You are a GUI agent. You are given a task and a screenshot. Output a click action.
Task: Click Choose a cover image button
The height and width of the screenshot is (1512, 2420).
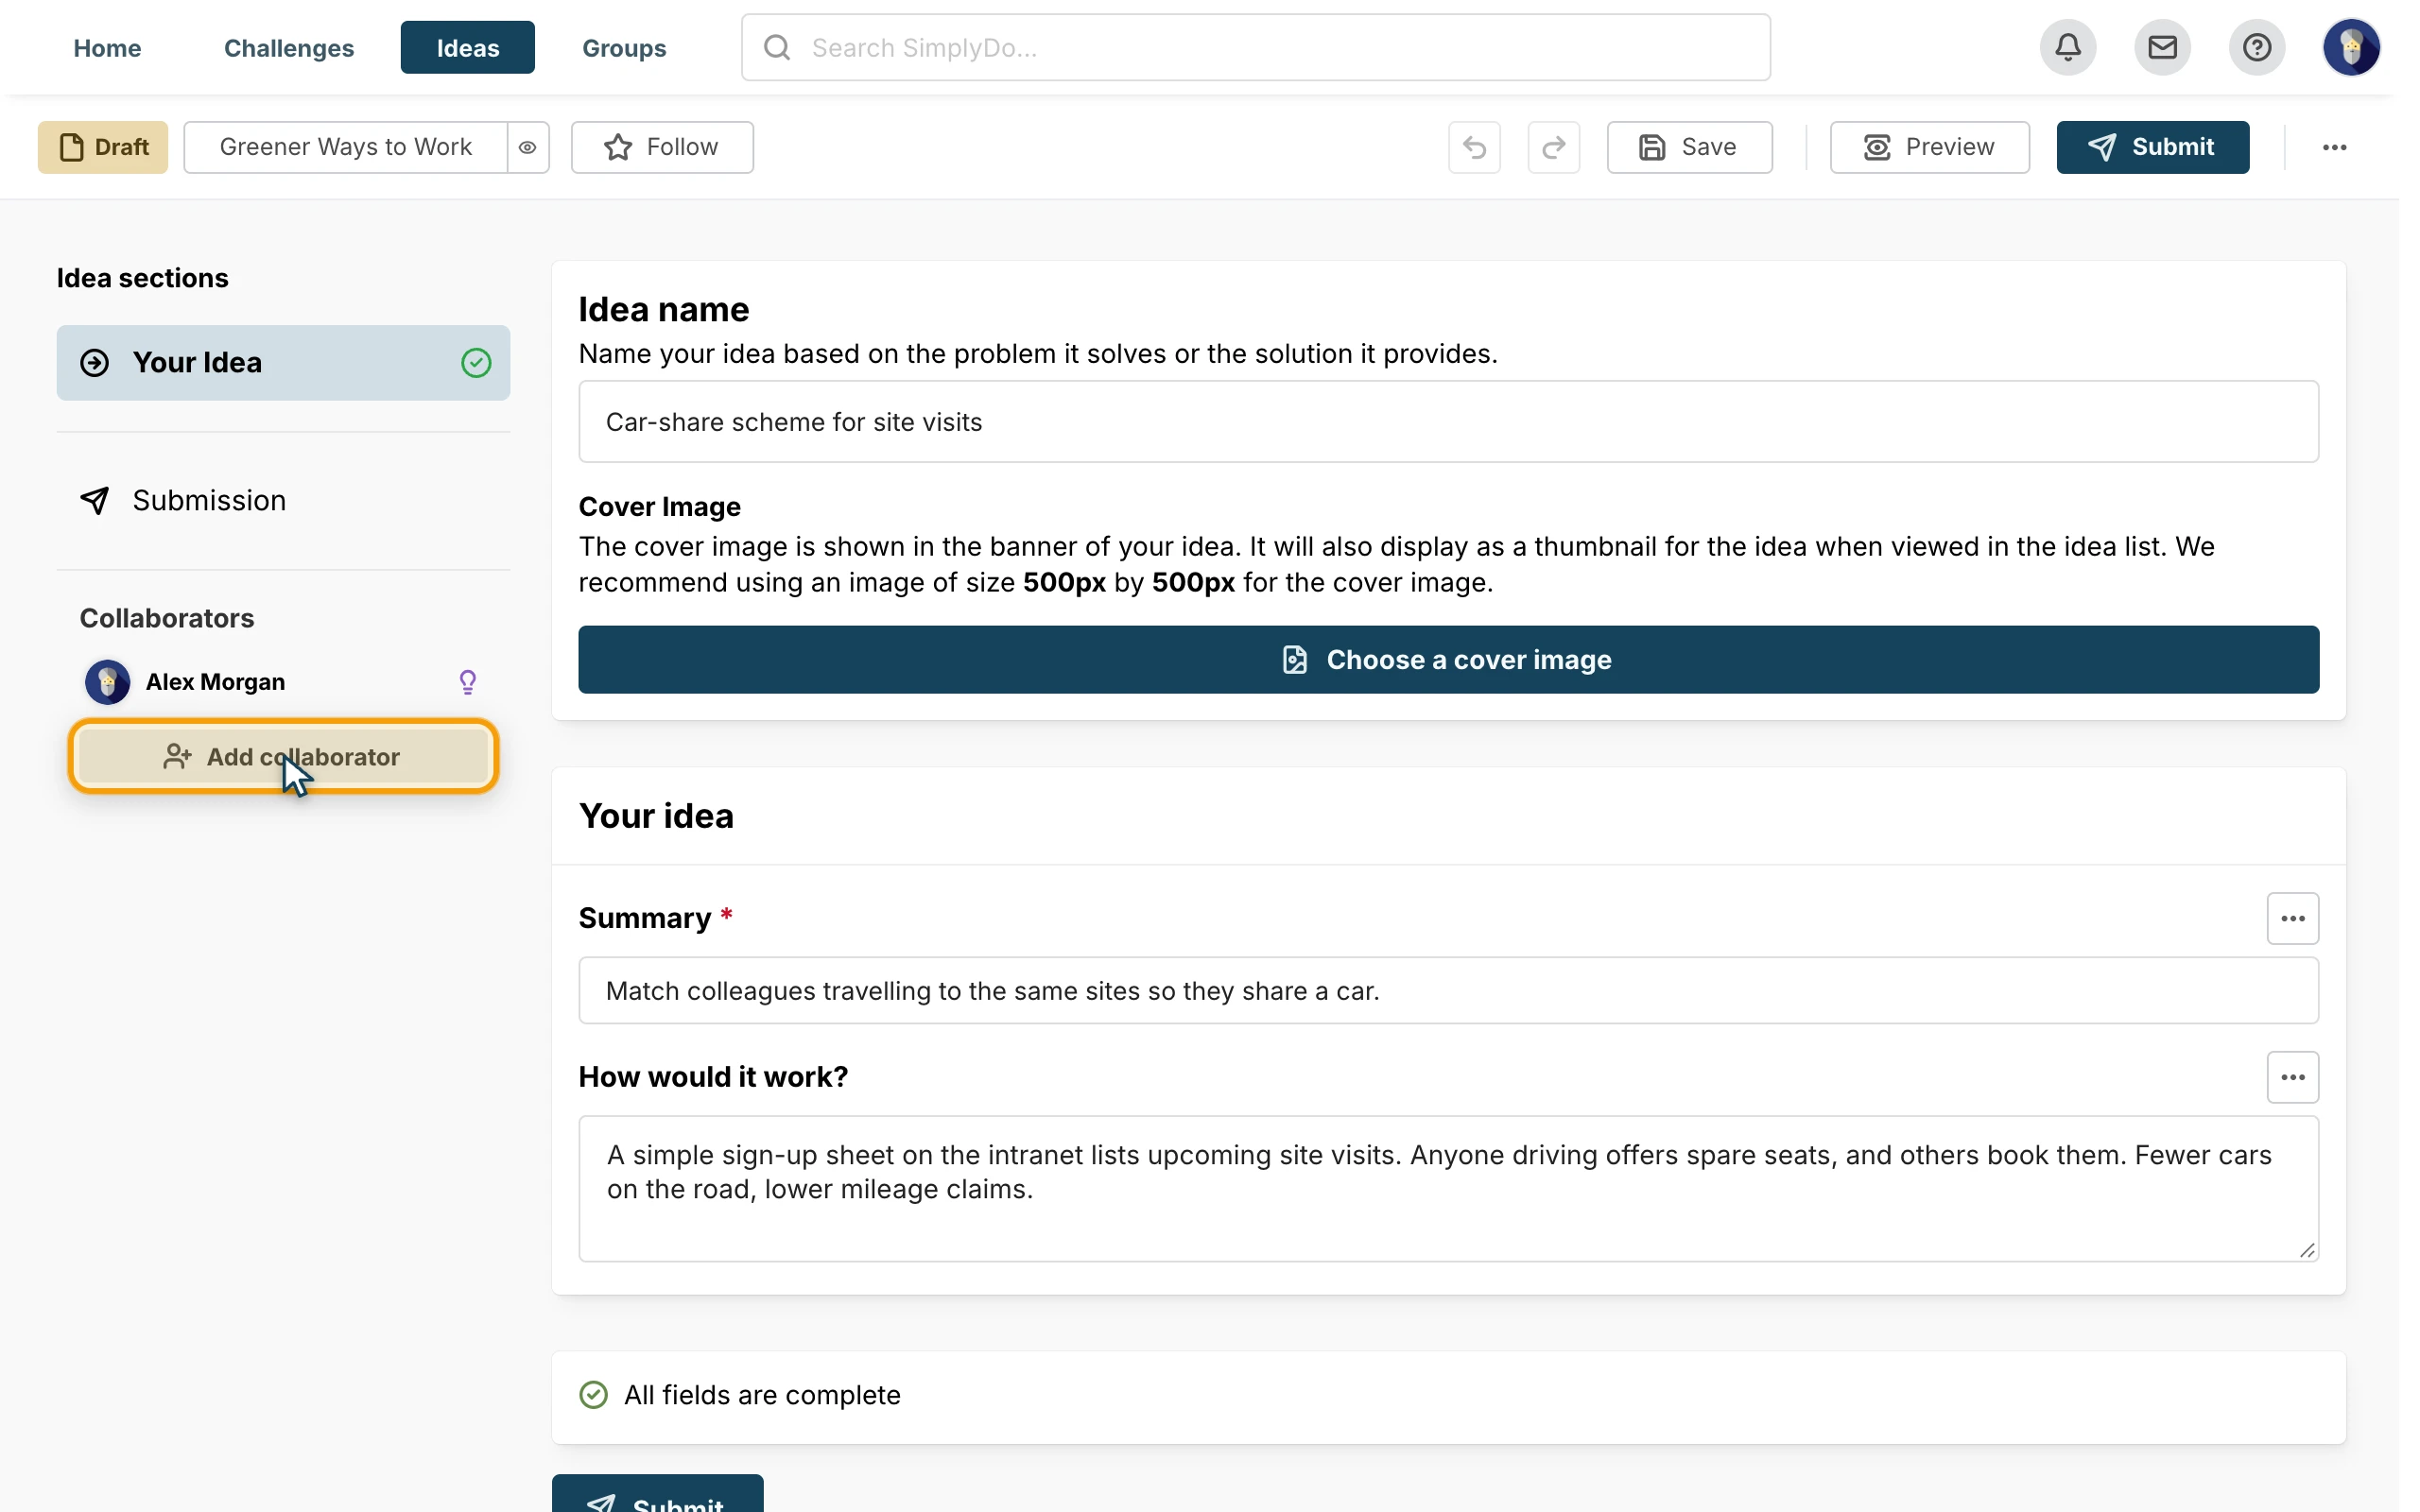[1448, 660]
